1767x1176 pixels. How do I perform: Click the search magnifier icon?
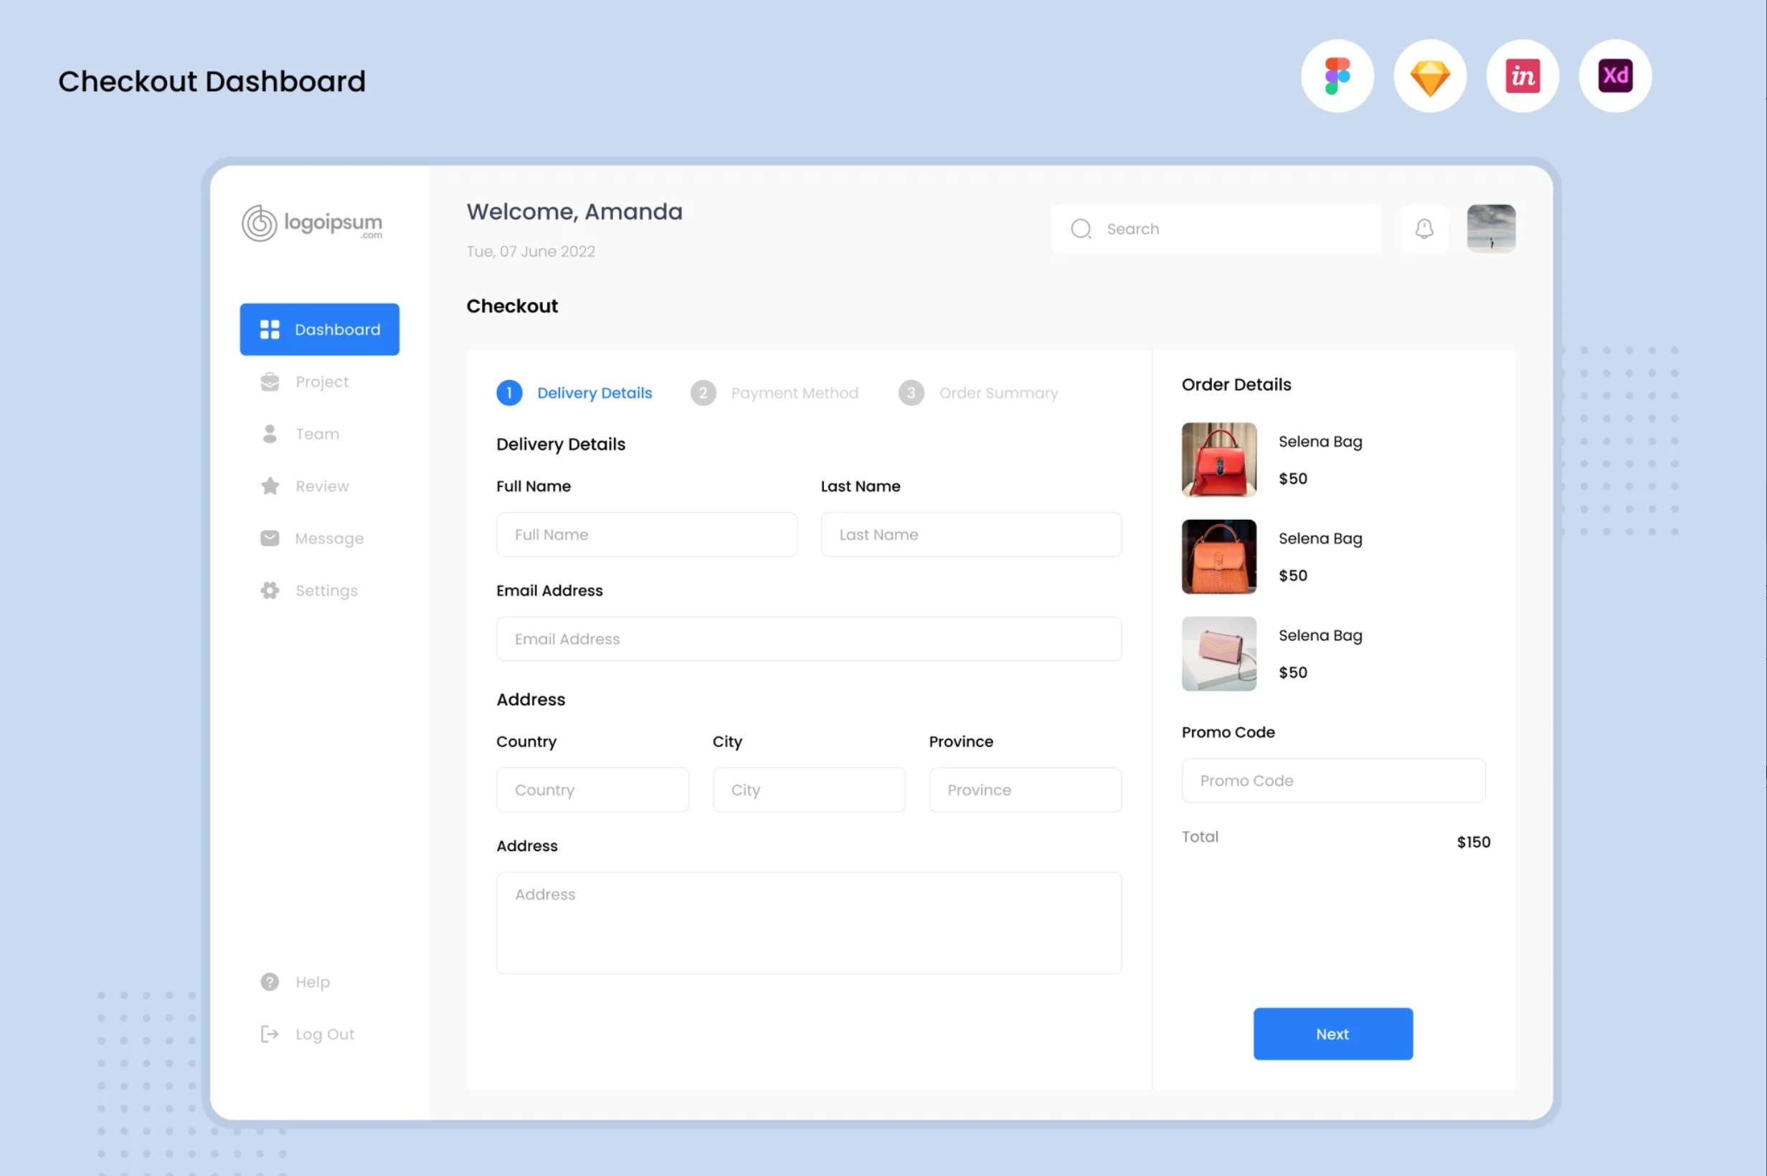[1081, 229]
